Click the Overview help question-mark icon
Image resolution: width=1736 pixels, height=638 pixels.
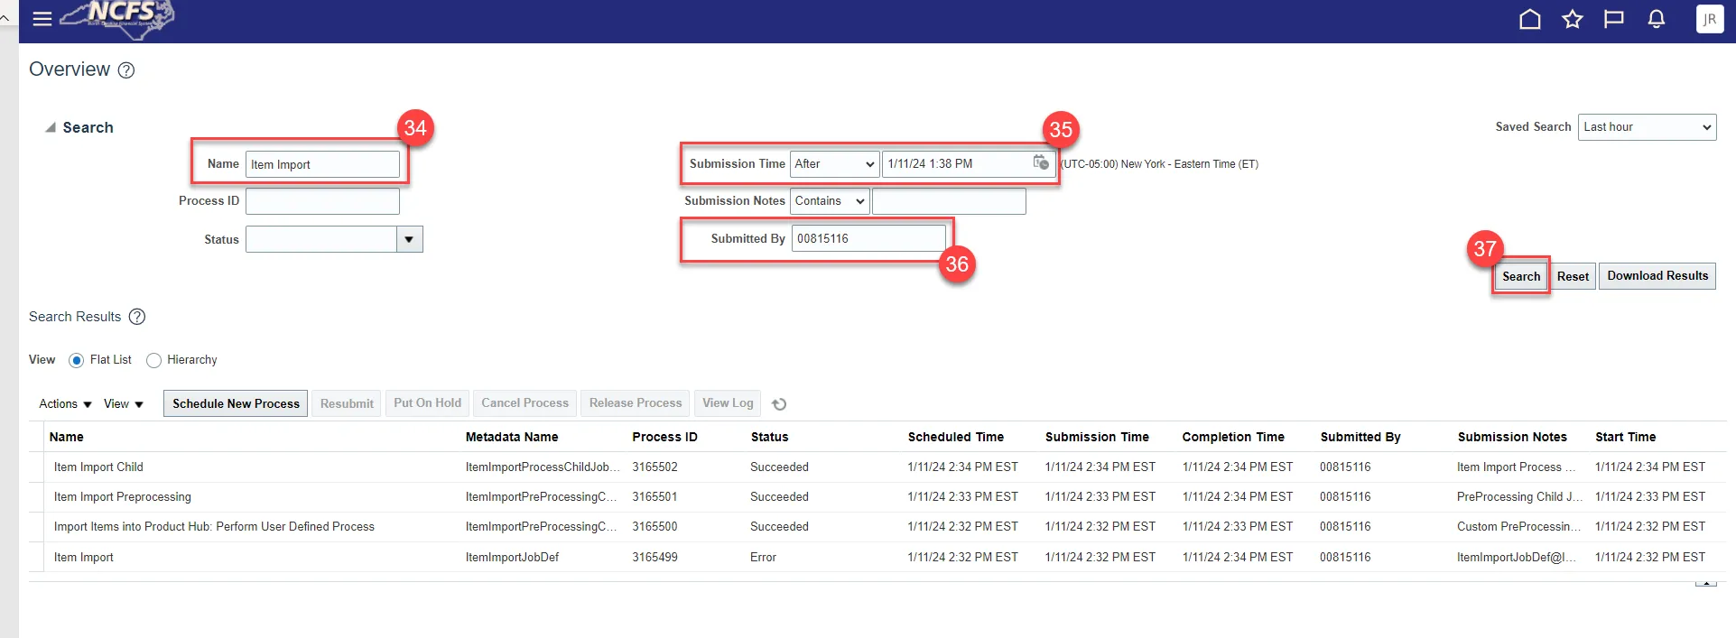126,70
